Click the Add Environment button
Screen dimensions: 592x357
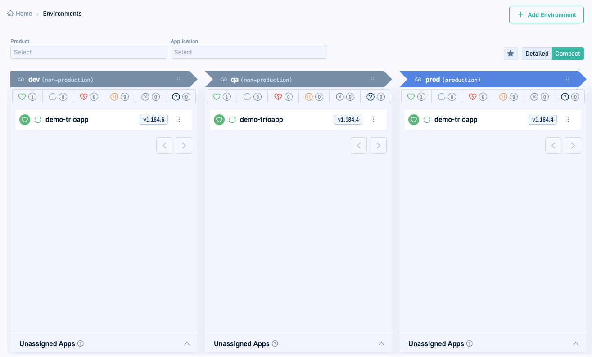546,15
